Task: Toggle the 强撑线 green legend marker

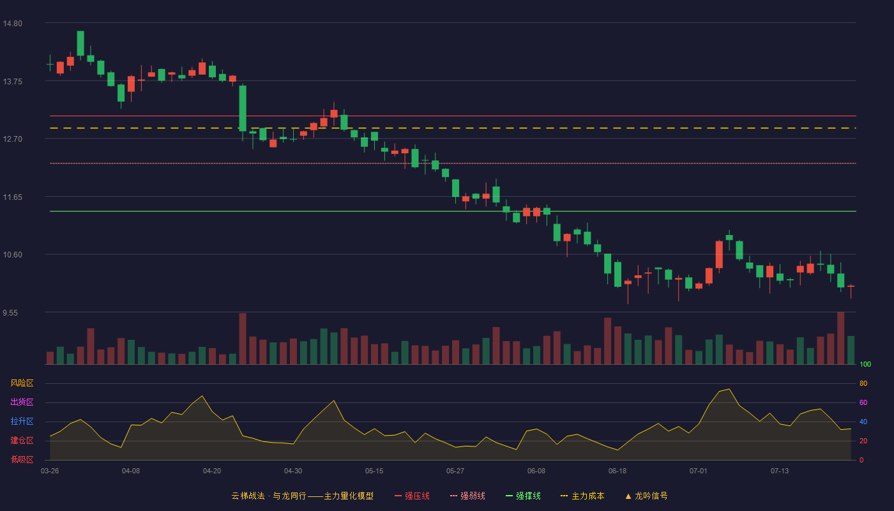Action: [509, 496]
